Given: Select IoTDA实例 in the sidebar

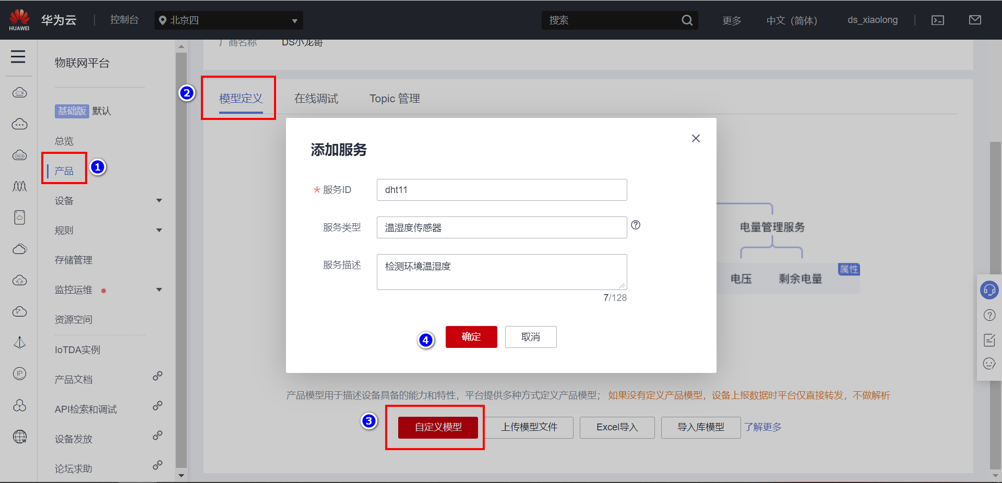Looking at the screenshot, I should 77,350.
